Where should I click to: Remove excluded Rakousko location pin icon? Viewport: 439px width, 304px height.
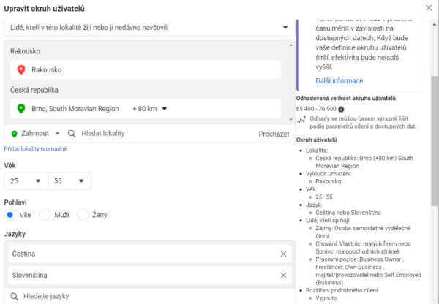(x=21, y=69)
